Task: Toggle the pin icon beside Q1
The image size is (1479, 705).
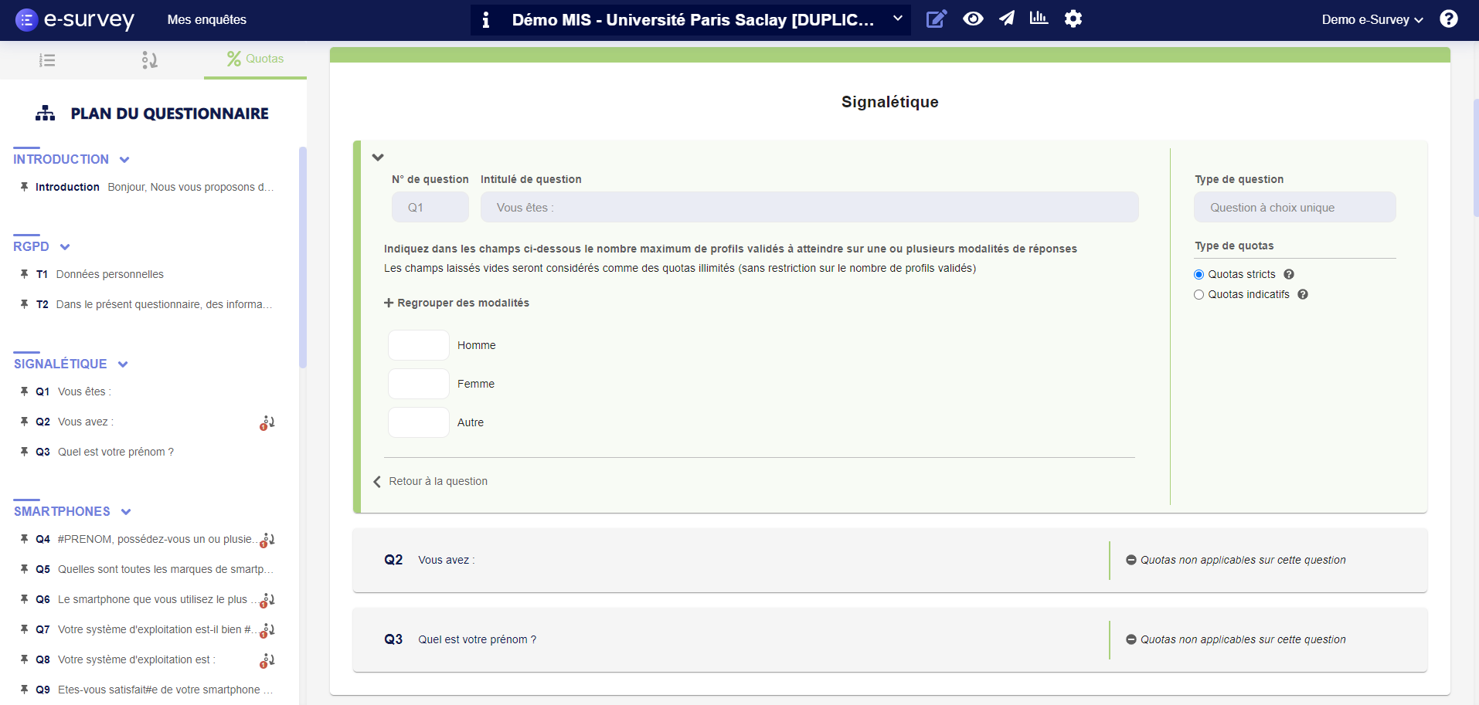Action: pos(23,391)
